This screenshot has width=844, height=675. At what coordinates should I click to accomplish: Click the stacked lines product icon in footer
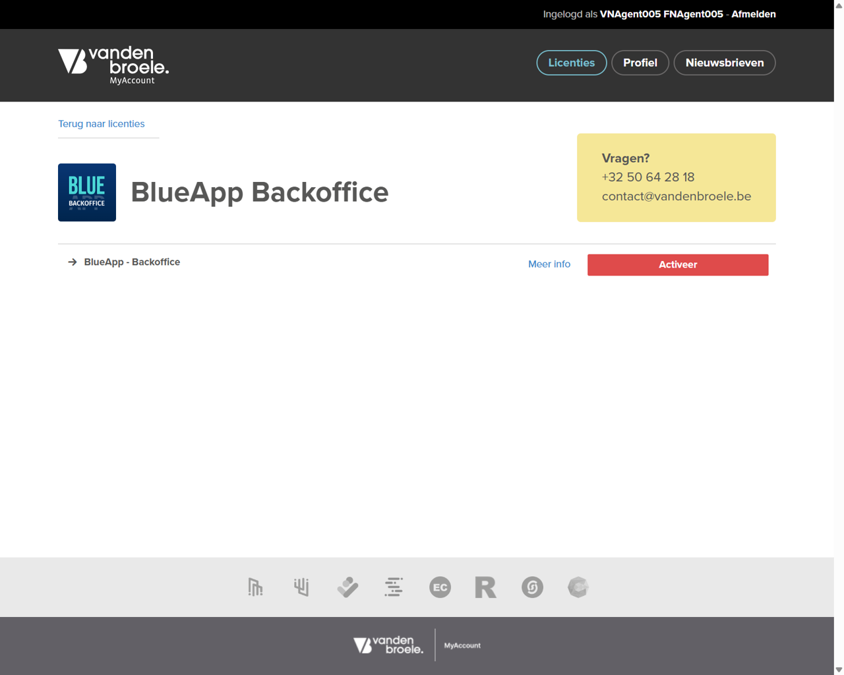tap(394, 587)
